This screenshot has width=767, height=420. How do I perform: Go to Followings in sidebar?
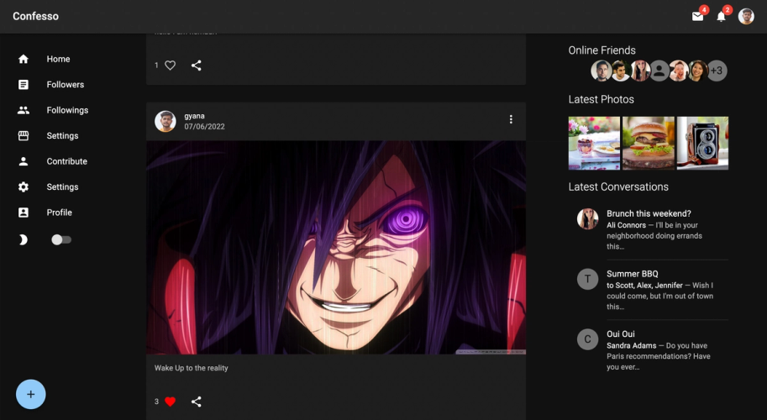click(x=67, y=110)
